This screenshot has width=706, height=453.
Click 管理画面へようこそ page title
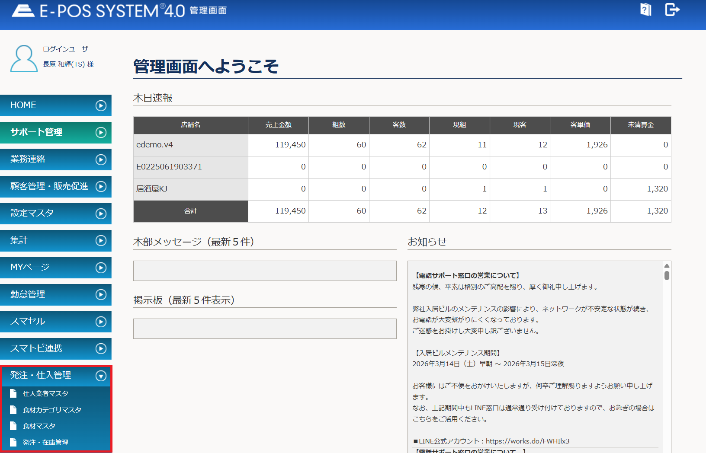tap(206, 67)
